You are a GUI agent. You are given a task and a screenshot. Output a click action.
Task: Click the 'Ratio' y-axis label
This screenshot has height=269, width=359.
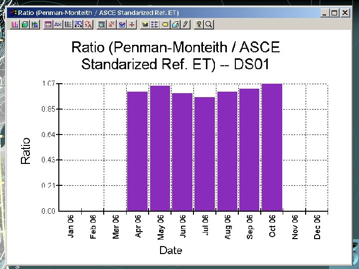coord(25,151)
